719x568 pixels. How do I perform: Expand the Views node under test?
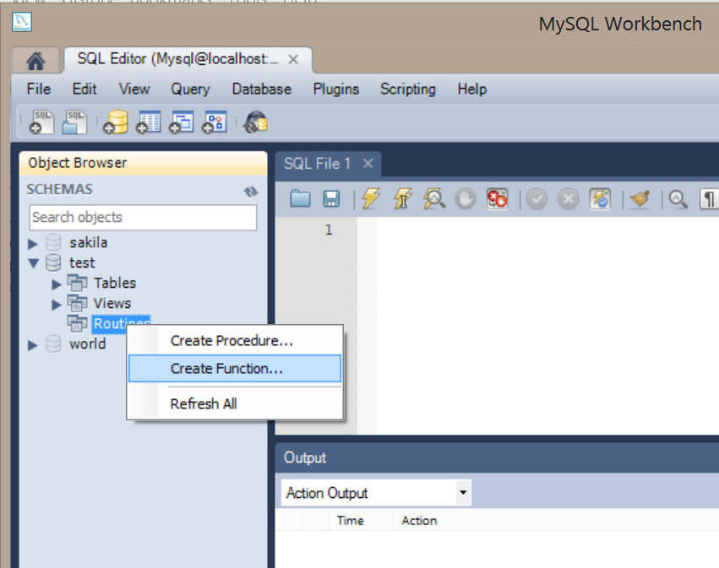pyautogui.click(x=57, y=304)
